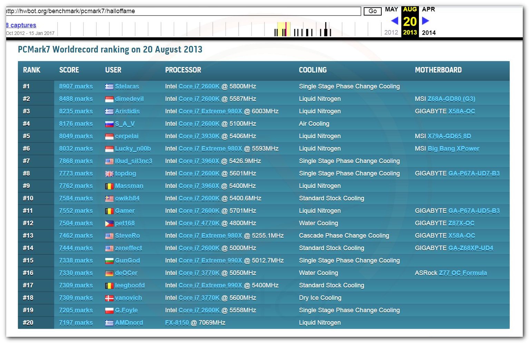Click the Belgian flag icon beside Massman

(x=109, y=186)
